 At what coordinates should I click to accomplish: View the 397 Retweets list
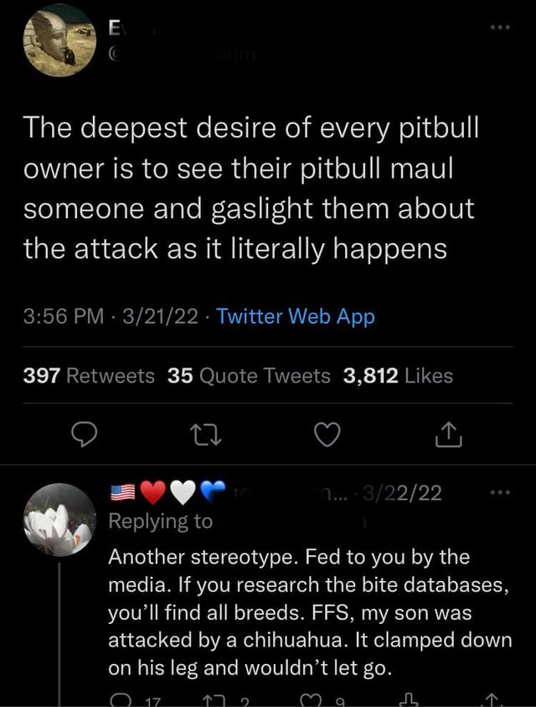click(89, 376)
